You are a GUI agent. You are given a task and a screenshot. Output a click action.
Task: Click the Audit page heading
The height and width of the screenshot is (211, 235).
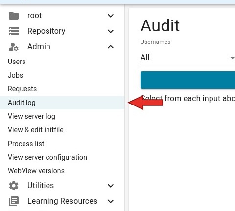160,26
